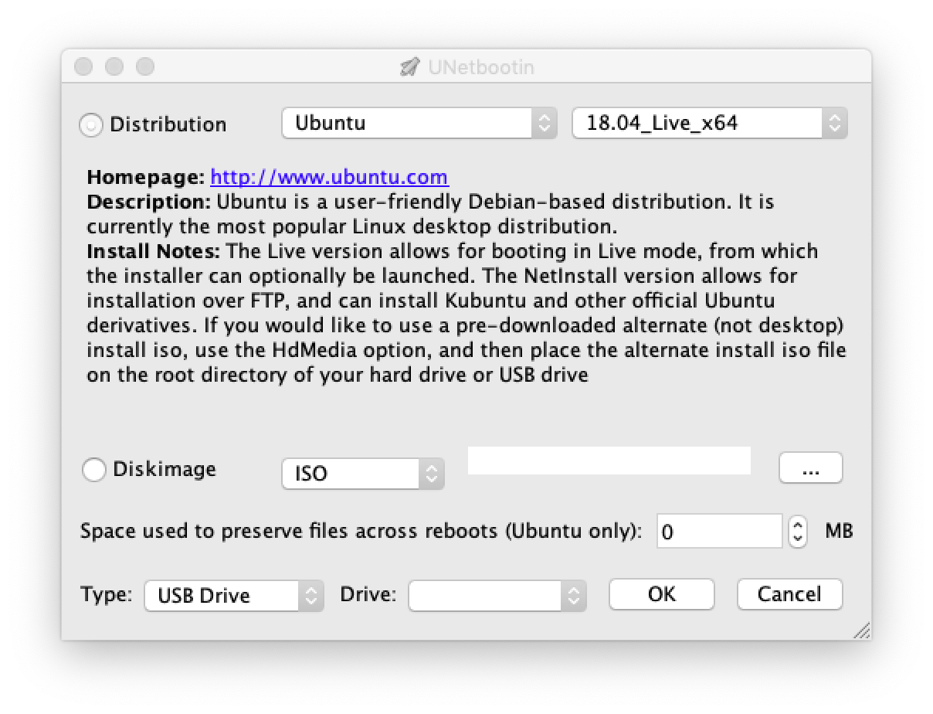
Task: Open the Ubuntu distribution dropdown
Action: [419, 123]
